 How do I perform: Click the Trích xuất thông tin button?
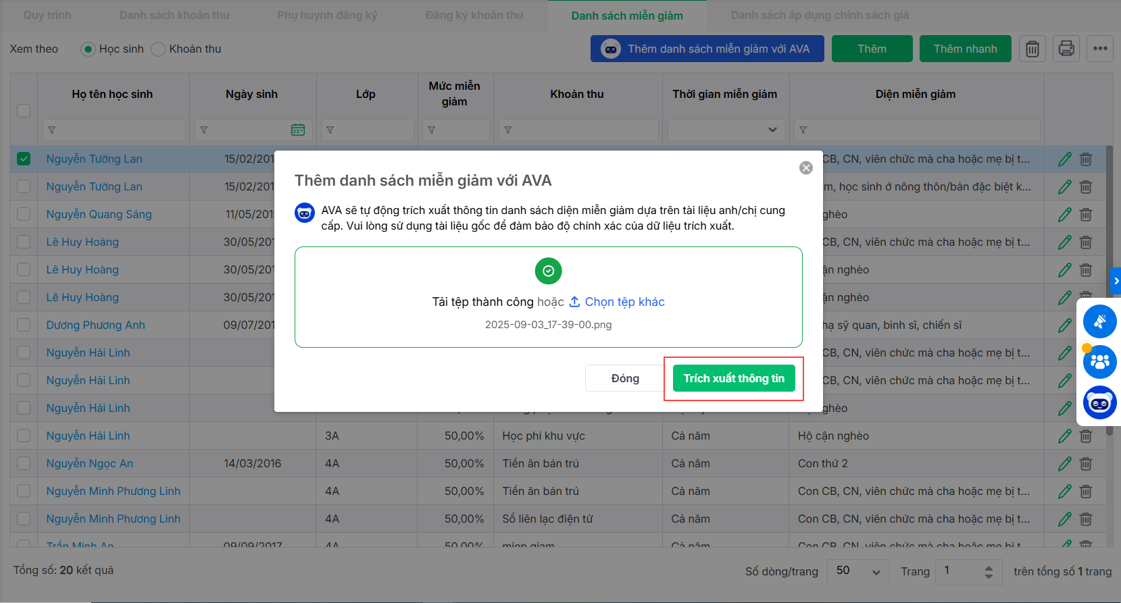tap(733, 378)
